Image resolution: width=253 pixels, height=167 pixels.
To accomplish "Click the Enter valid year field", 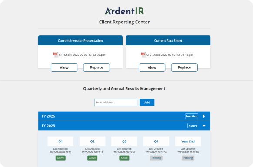I will 116,103.
